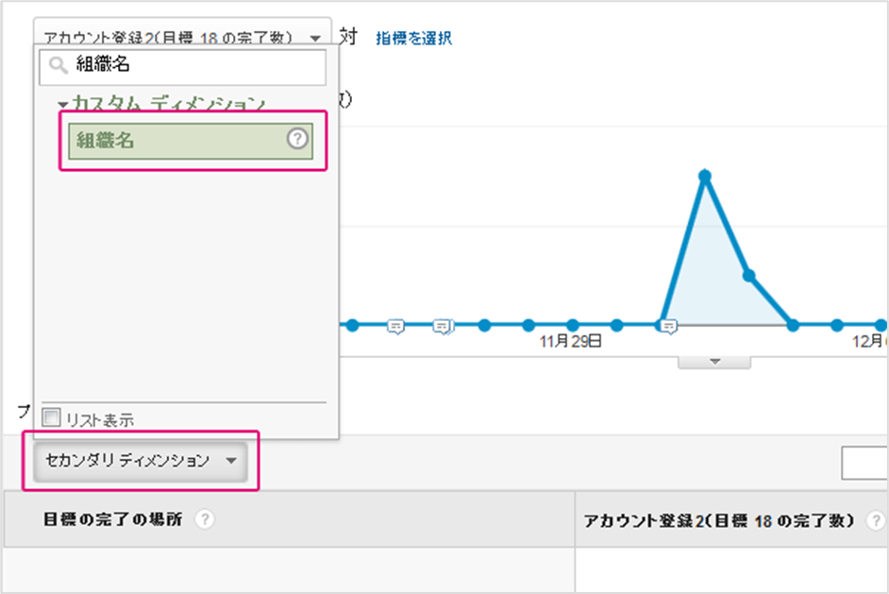
Task: Open the annotation bubble just before the peak
Action: tap(668, 326)
